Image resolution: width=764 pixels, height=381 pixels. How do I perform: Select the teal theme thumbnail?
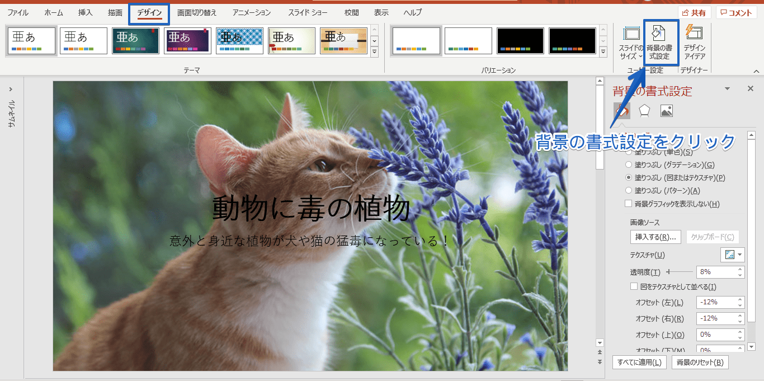click(x=135, y=40)
